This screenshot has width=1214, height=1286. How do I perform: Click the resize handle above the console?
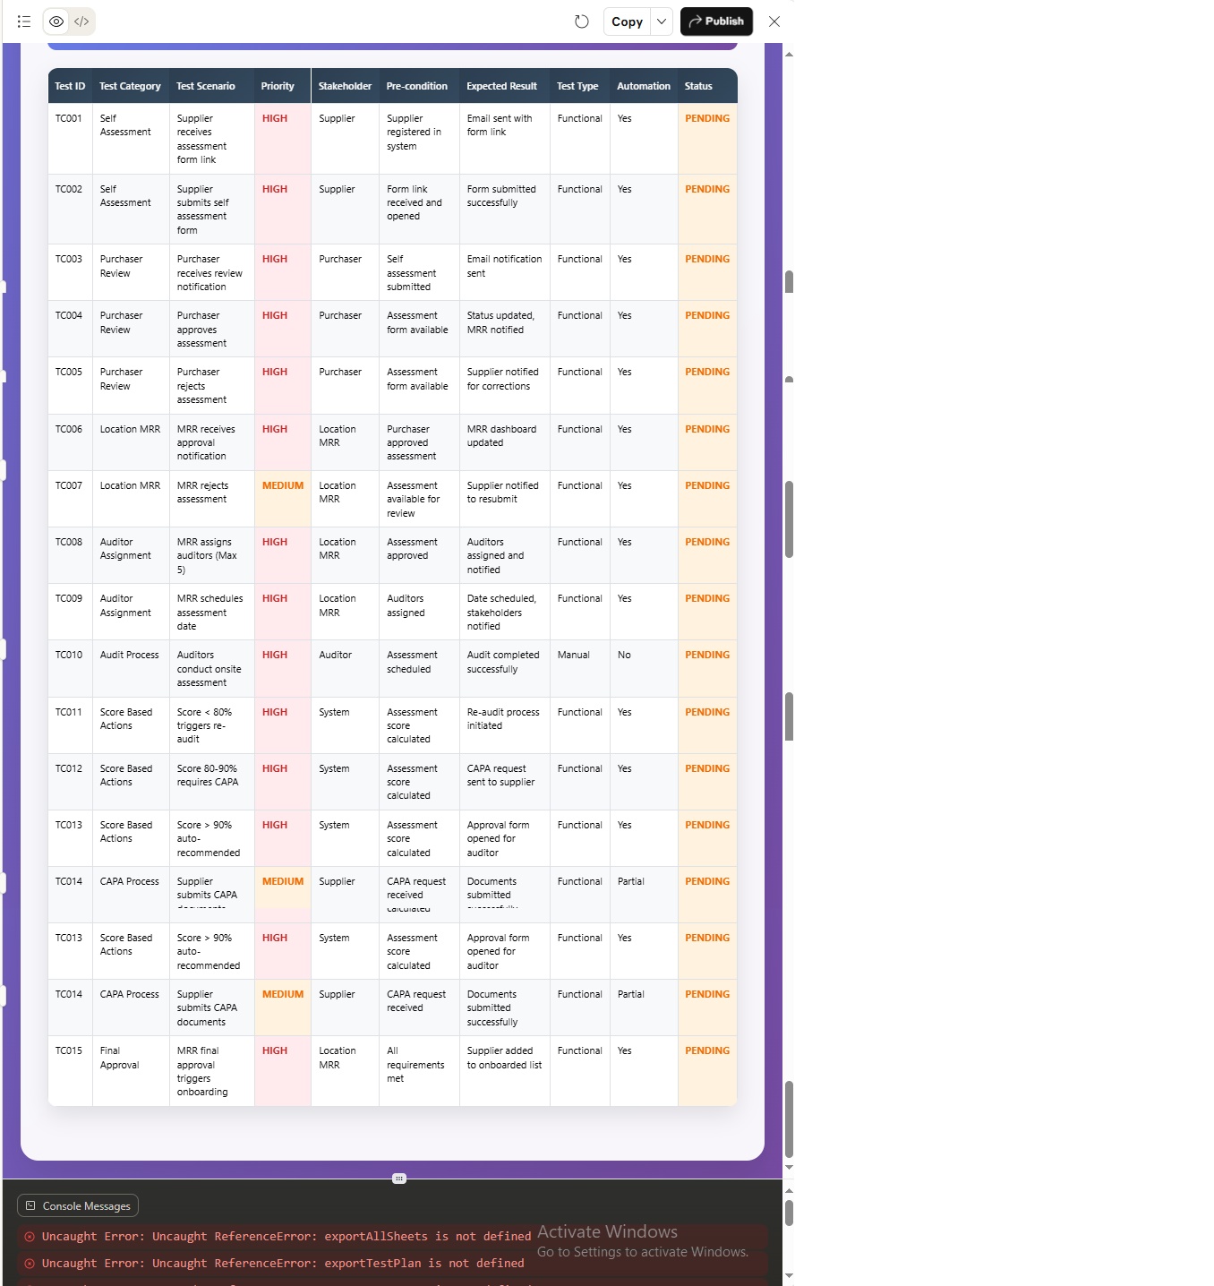(x=399, y=1179)
